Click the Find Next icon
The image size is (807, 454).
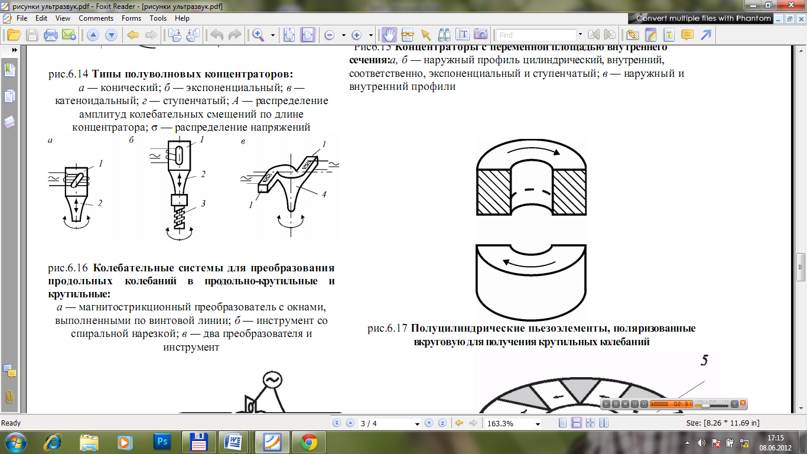(610, 35)
